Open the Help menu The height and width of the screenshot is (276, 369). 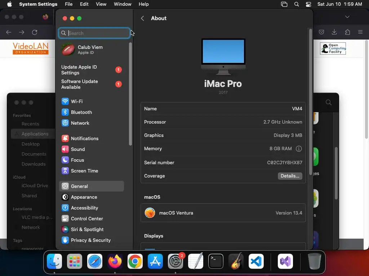click(143, 4)
